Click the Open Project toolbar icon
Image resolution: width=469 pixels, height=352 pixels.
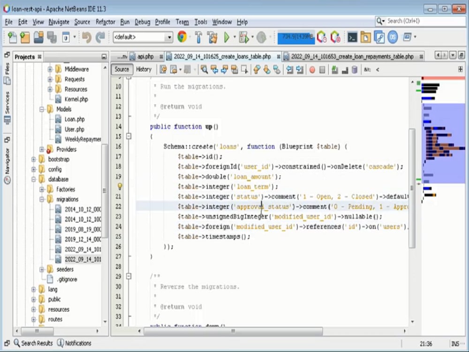pyautogui.click(x=38, y=37)
